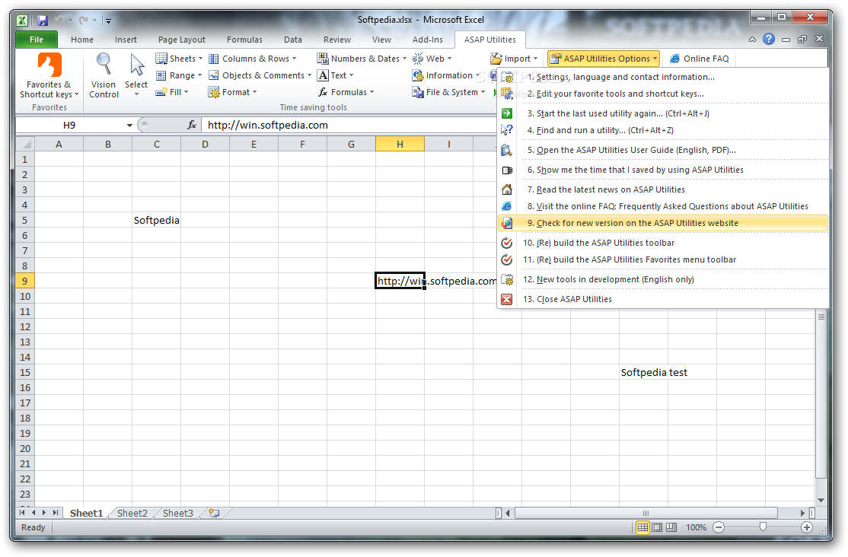Open the ASAP Formulas menu

(x=346, y=92)
